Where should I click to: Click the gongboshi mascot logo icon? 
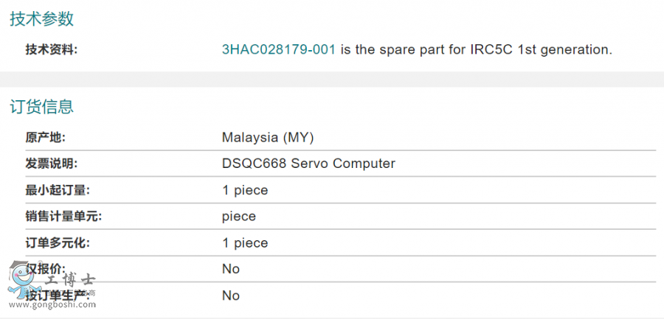click(x=24, y=280)
